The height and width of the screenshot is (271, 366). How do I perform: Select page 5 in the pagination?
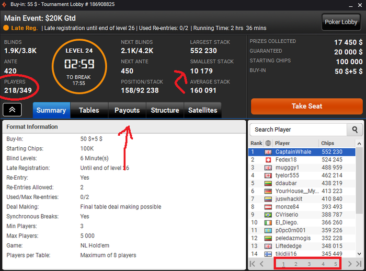click(336, 264)
